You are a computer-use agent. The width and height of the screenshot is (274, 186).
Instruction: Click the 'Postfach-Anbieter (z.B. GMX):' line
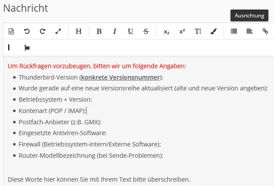[x=60, y=122]
